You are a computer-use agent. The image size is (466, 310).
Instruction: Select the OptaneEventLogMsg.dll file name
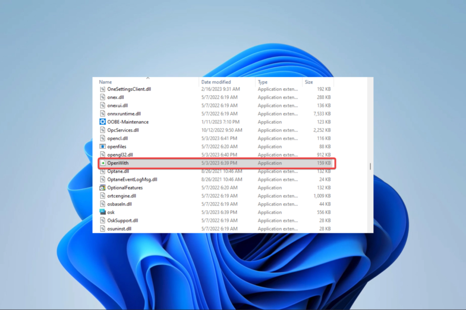(132, 179)
